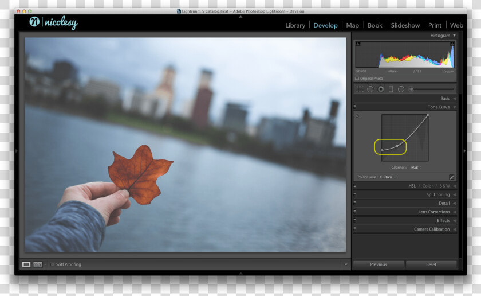Viewport: 481px width, 296px height.
Task: Click the Before/After view YY icon
Action: 38,264
